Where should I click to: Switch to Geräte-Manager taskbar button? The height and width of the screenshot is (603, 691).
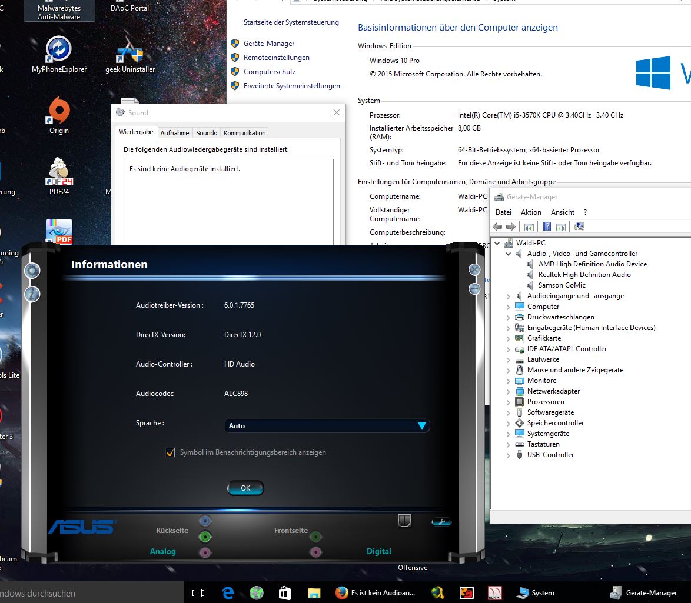[643, 593]
